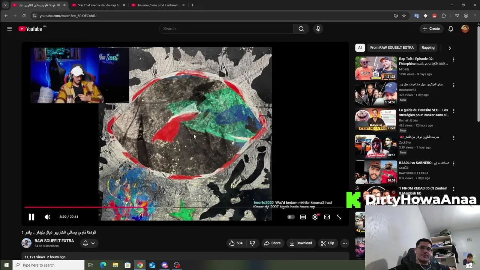Open options menu for ZackSter video

tap(453, 138)
